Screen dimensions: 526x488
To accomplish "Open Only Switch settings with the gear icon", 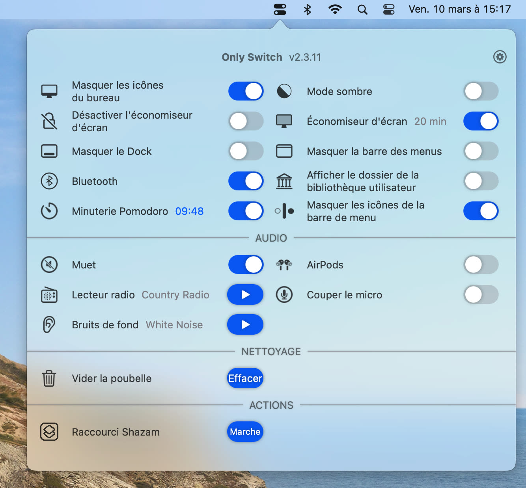I will (500, 57).
